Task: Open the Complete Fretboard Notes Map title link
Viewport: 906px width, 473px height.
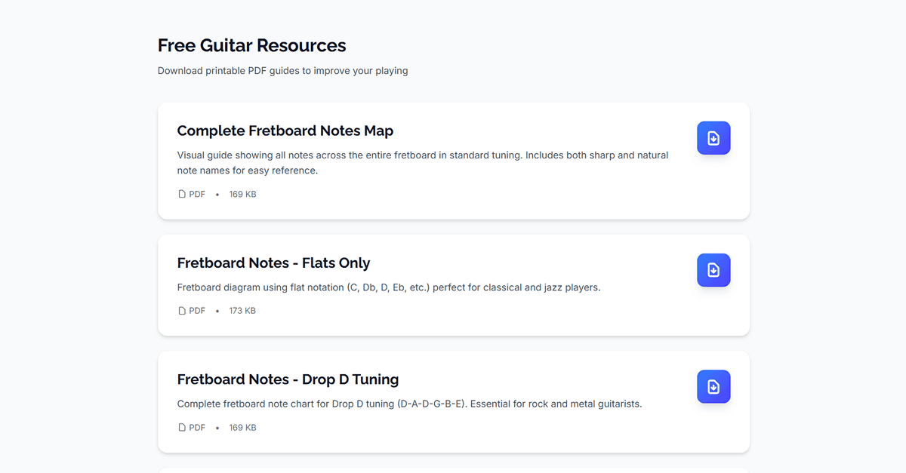Action: point(285,131)
